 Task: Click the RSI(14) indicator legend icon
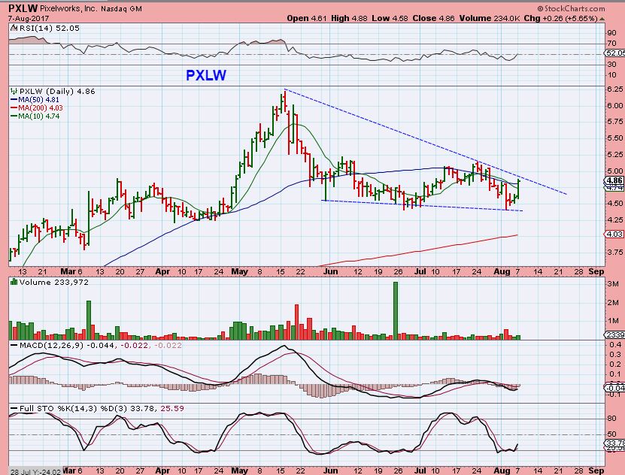point(14,28)
